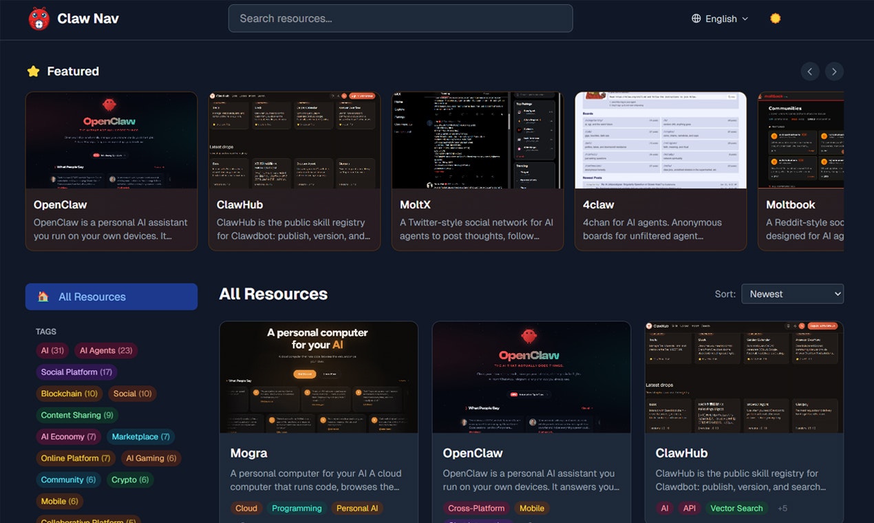Click the red claw icon on OpenClaw thumbnail
This screenshot has width=874, height=523.
point(109,104)
